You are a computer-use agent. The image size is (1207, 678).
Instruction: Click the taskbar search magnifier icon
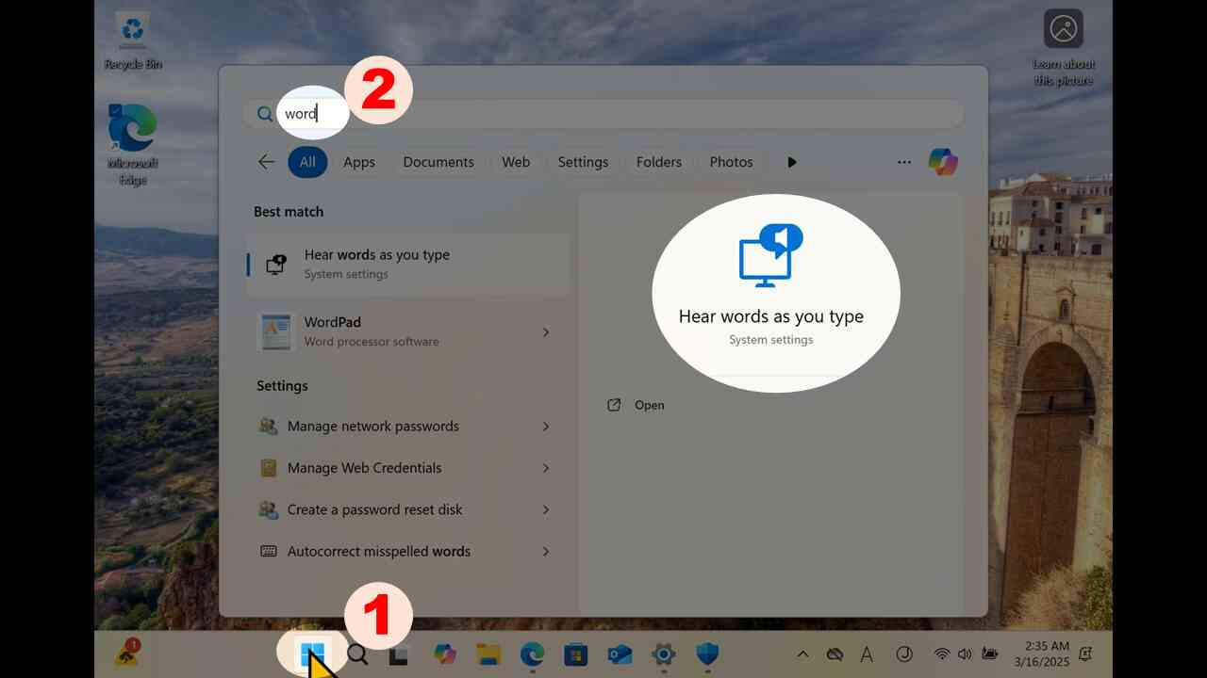357,654
